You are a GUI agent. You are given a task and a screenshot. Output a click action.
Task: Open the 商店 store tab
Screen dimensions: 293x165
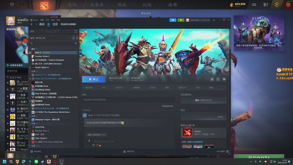point(42,24)
